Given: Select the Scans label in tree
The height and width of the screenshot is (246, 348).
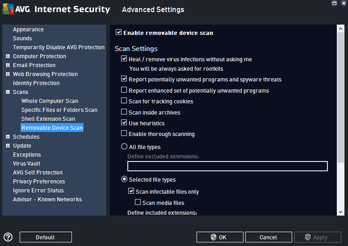Looking at the screenshot, I should pos(21,92).
